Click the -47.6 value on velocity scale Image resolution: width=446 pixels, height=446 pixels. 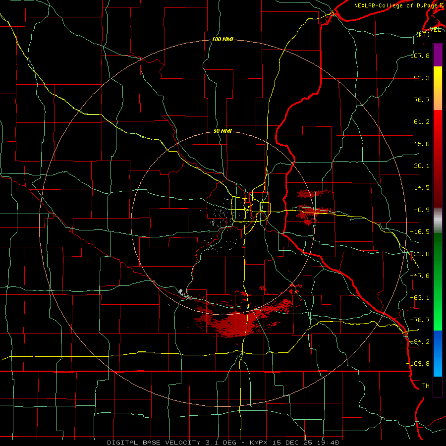point(420,276)
